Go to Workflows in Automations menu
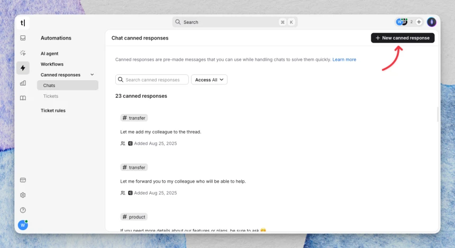Image resolution: width=455 pixels, height=248 pixels. point(52,64)
